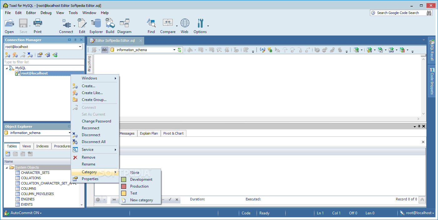This screenshot has width=438, height=220.
Task: Open the Tools menu
Action: pos(73,13)
